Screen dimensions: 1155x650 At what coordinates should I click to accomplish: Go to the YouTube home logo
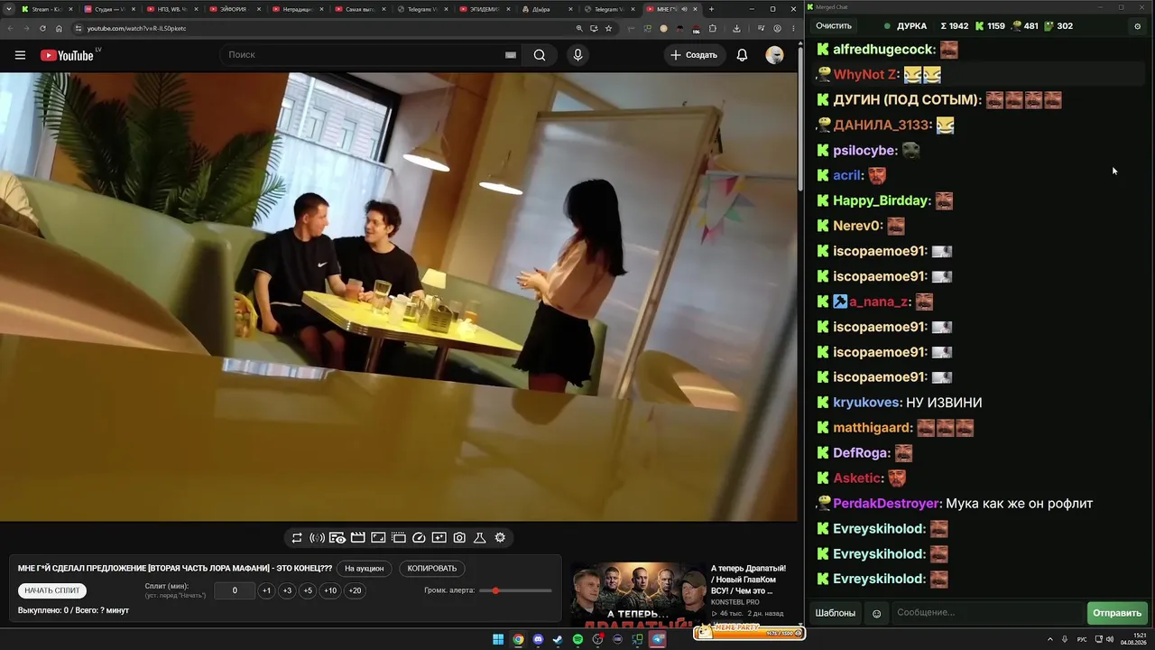click(x=67, y=55)
